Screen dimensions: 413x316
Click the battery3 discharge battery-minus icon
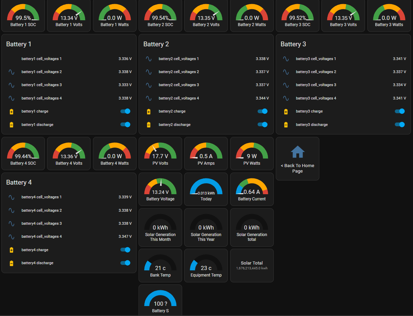[286, 125]
